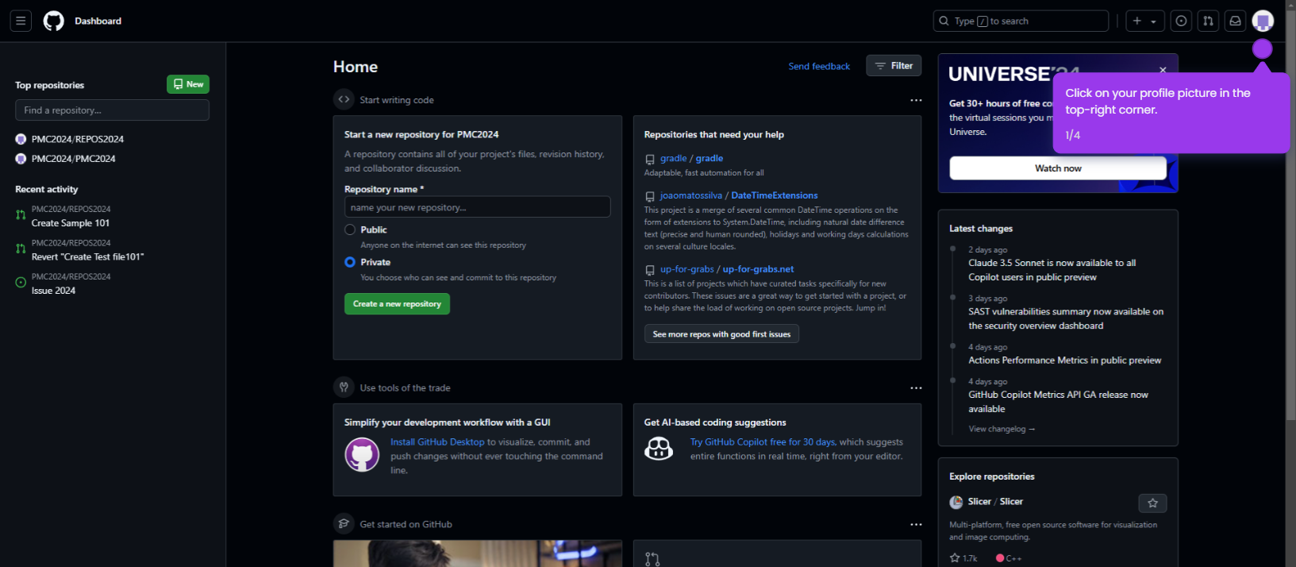Click the Use tools of the trade icon
This screenshot has width=1296, height=567.
[x=344, y=388]
